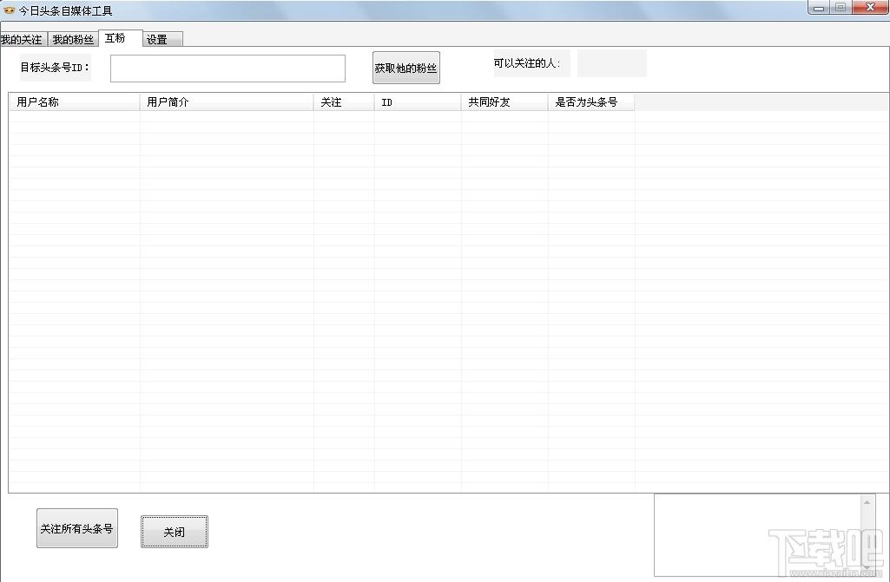The height and width of the screenshot is (582, 890).
Task: Switch to the 我的关注 tab
Action: pyautogui.click(x=23, y=39)
